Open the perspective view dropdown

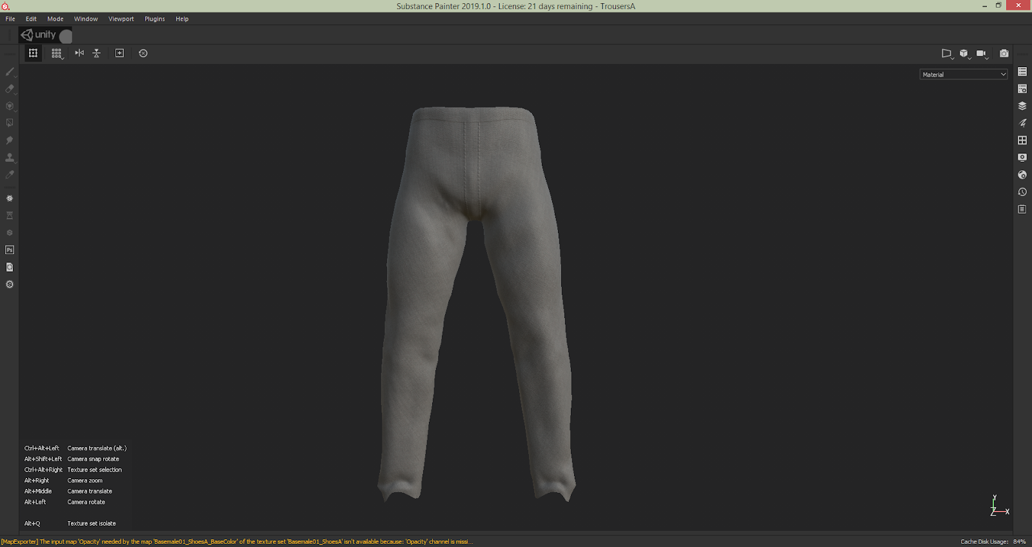[x=947, y=54]
